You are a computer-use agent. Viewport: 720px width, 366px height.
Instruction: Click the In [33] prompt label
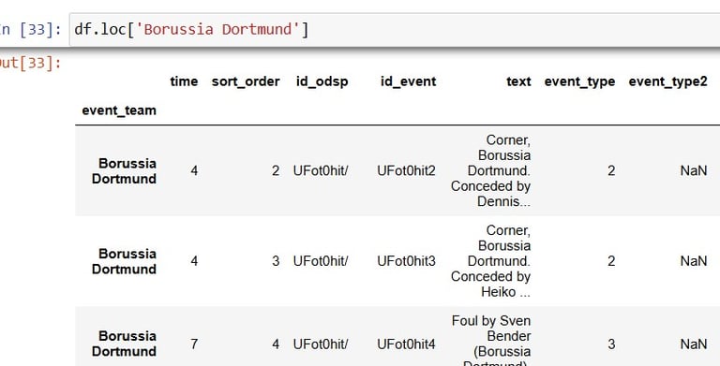[x=30, y=30]
